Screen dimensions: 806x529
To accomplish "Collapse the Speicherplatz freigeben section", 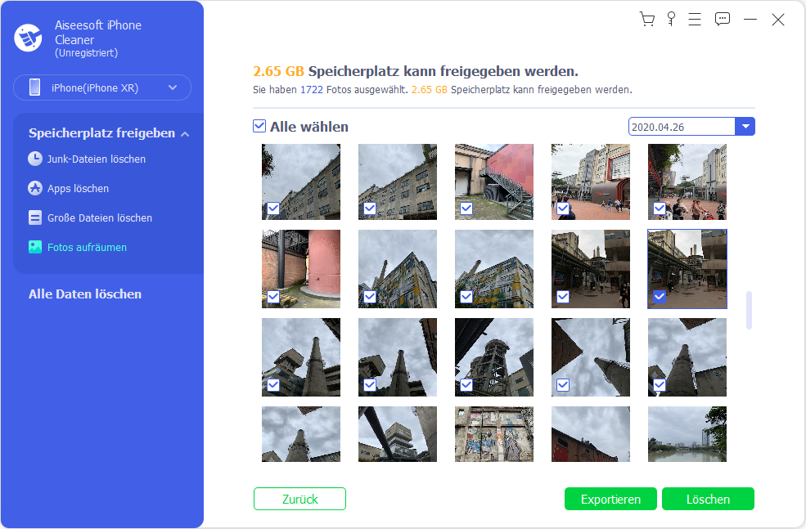I will 185,133.
